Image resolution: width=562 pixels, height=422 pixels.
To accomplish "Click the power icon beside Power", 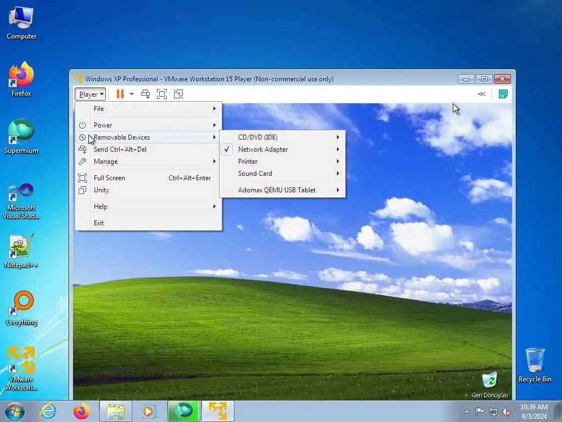I will (82, 125).
